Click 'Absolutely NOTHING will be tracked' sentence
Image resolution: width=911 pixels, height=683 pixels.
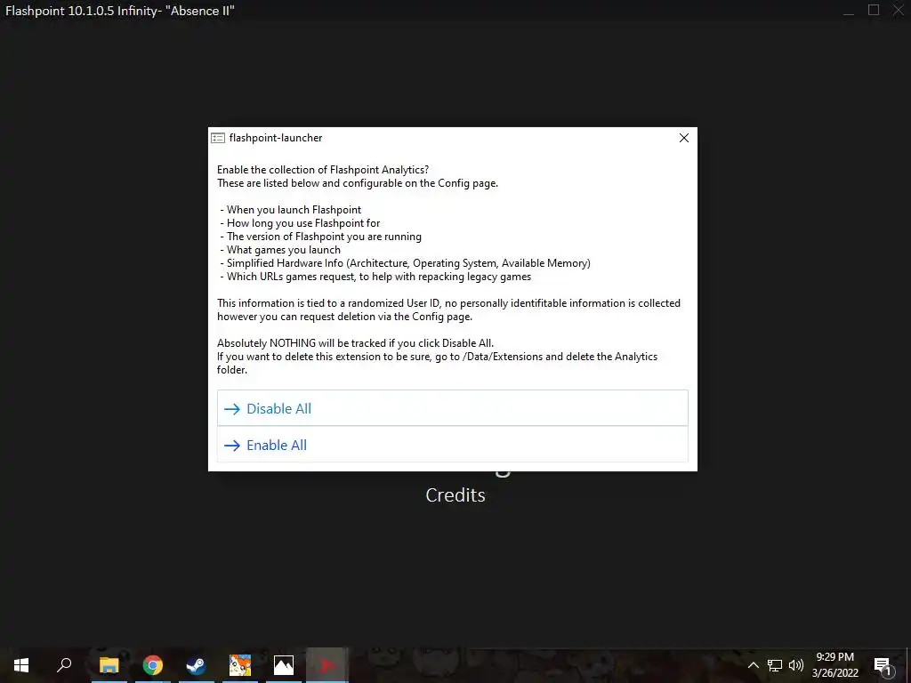(356, 342)
